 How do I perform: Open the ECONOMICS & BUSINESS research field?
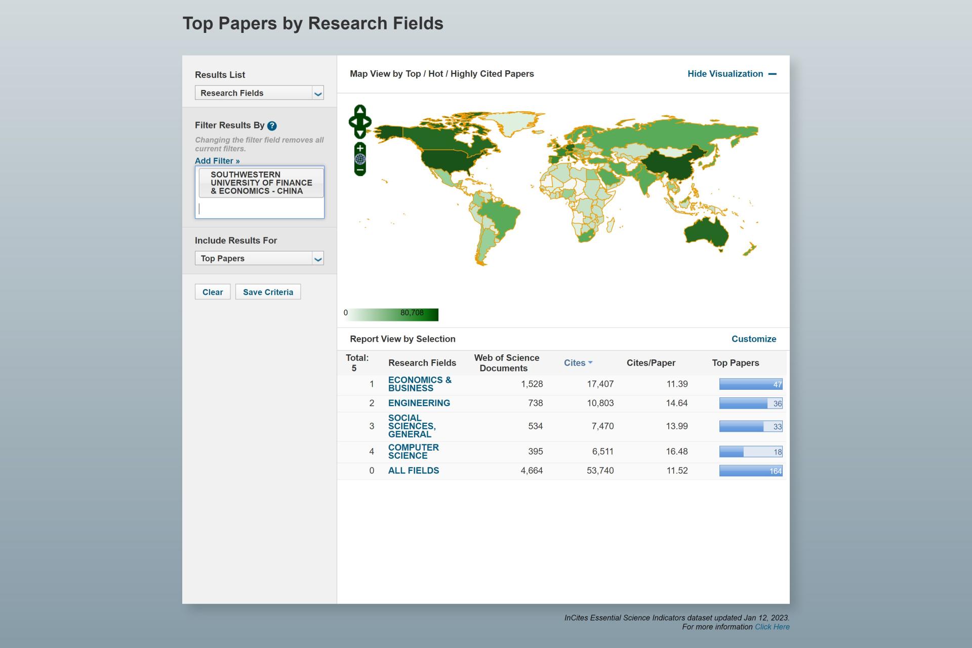coord(419,384)
